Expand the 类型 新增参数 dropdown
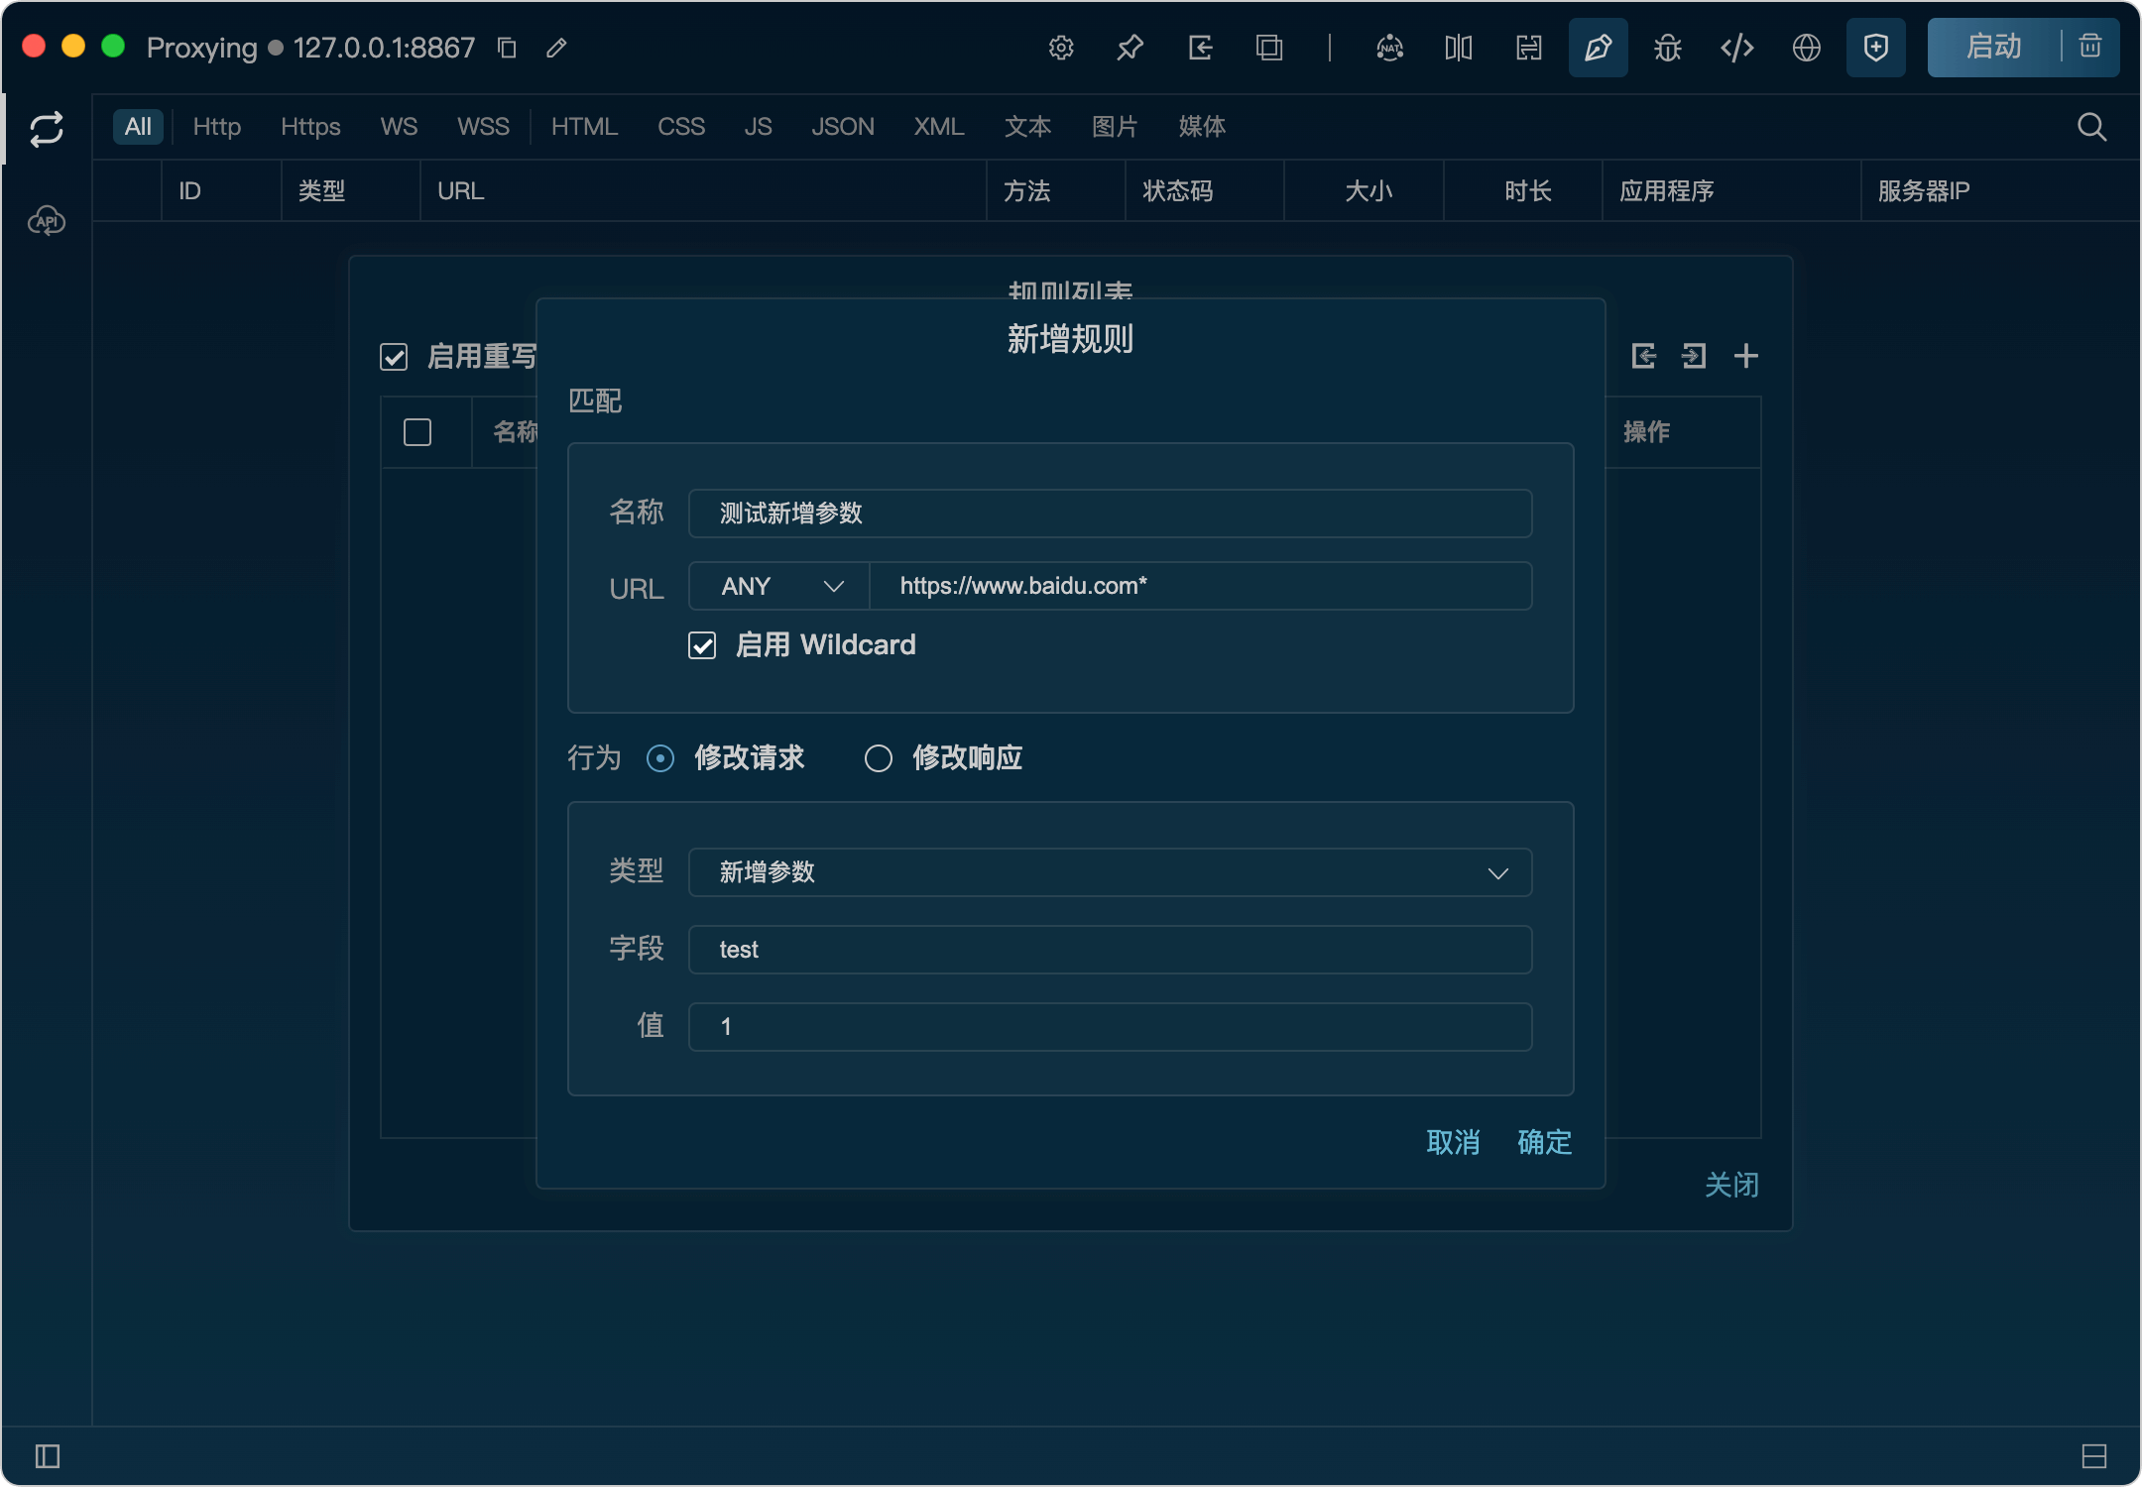The image size is (2142, 1487). tap(1109, 872)
